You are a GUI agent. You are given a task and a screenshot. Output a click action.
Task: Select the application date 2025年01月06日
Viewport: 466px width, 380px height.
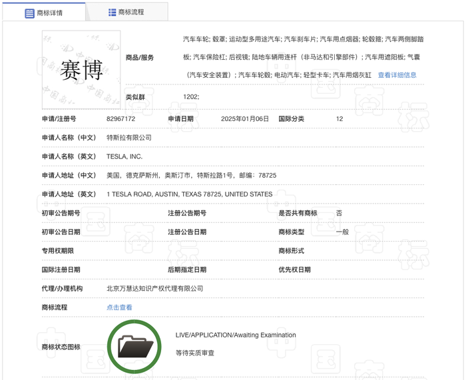(245, 119)
